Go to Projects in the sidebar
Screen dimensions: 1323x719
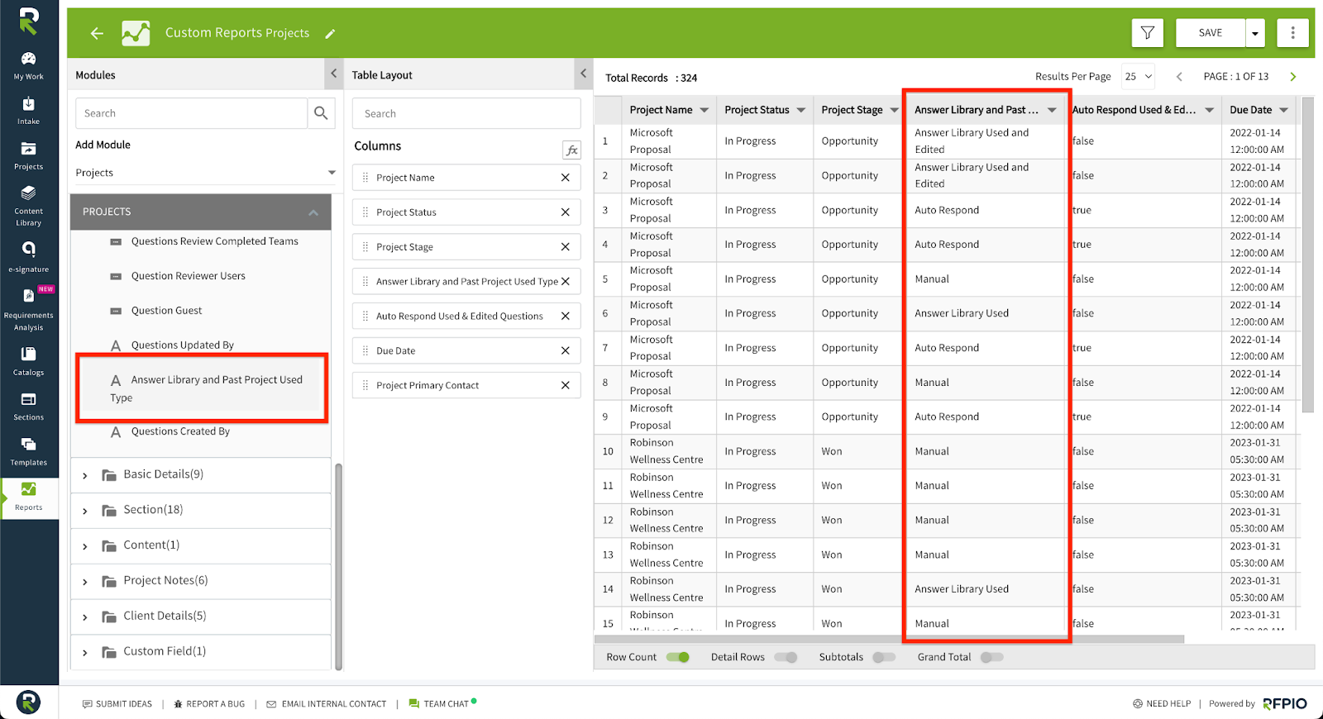pyautogui.click(x=29, y=156)
